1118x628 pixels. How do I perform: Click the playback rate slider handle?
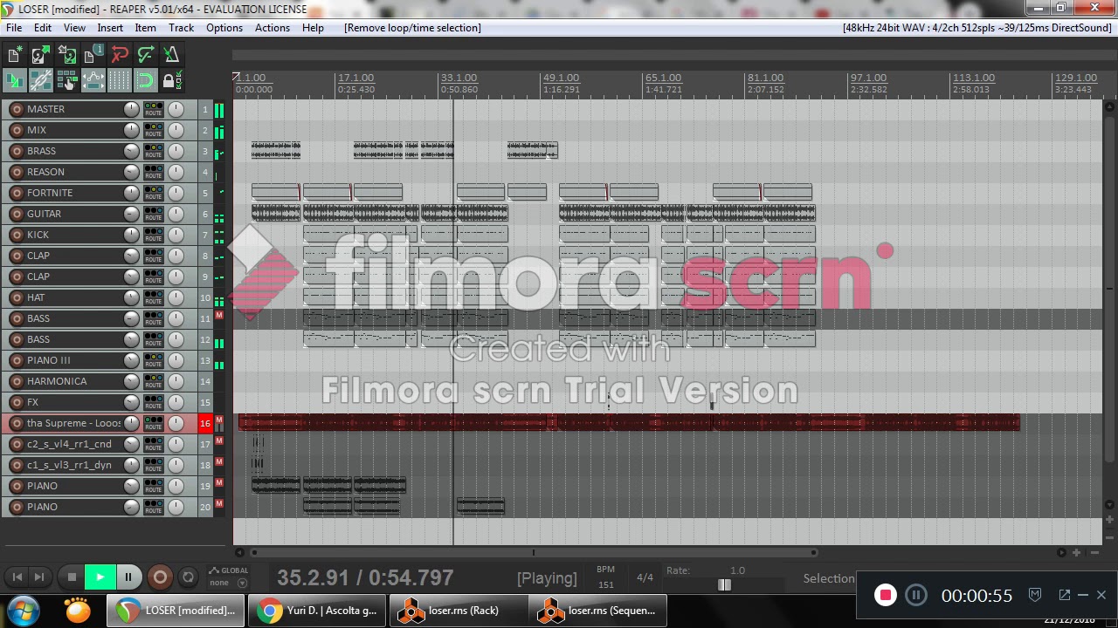(724, 585)
